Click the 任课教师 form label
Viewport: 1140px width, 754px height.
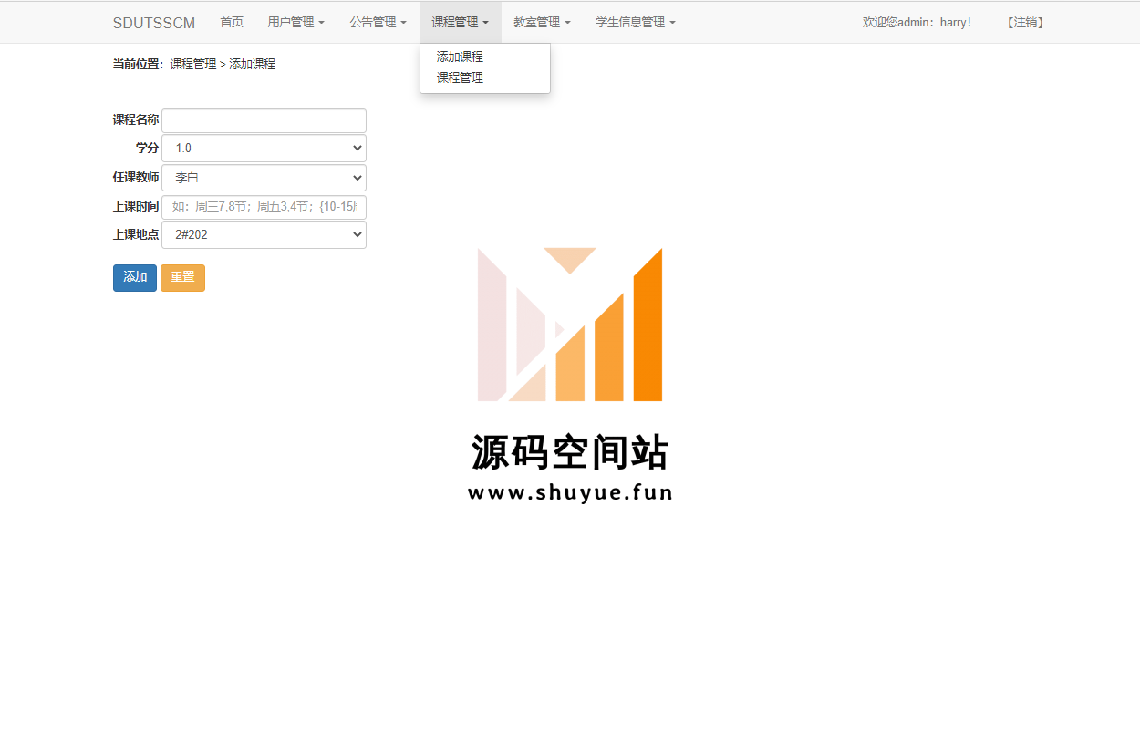[136, 178]
